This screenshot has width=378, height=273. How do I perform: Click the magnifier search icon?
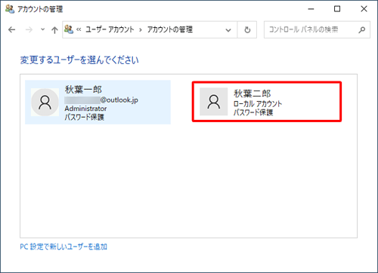tap(362, 29)
